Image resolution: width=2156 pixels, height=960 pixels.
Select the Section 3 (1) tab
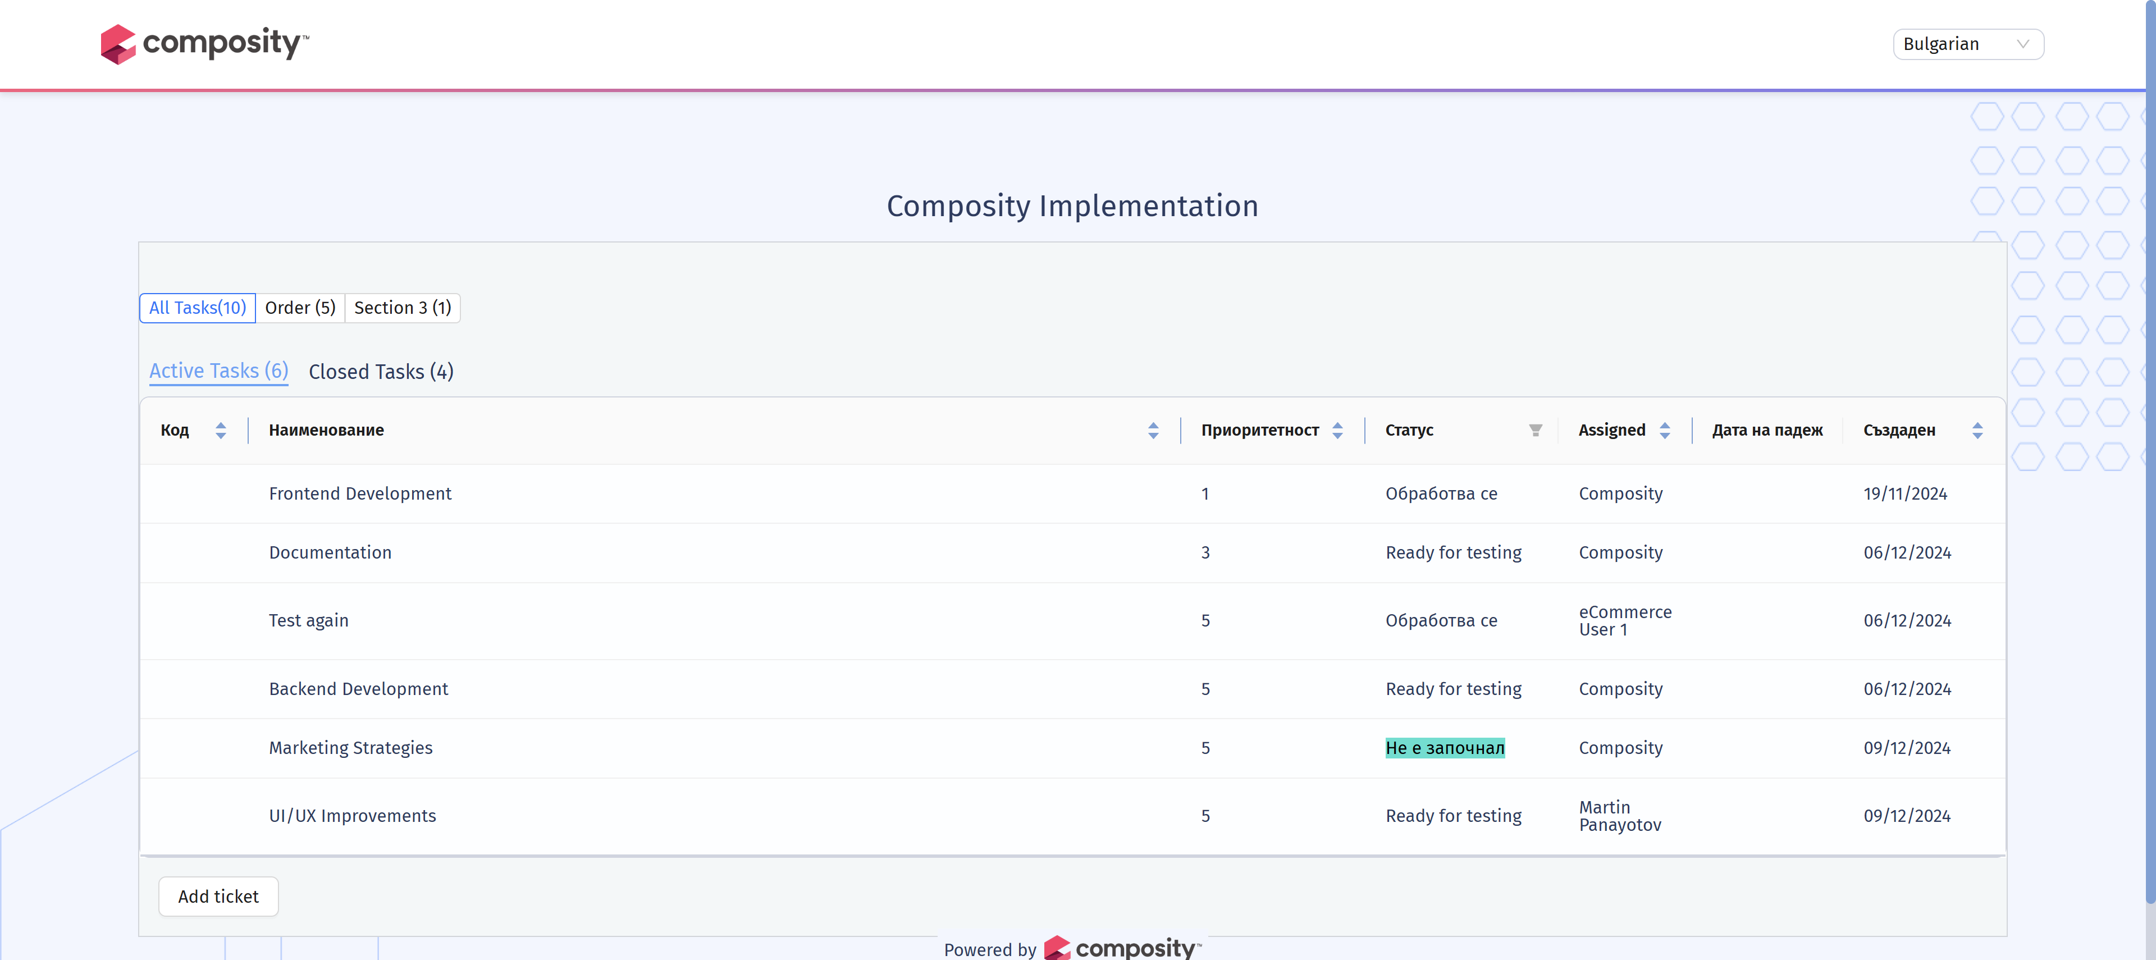[x=403, y=308]
